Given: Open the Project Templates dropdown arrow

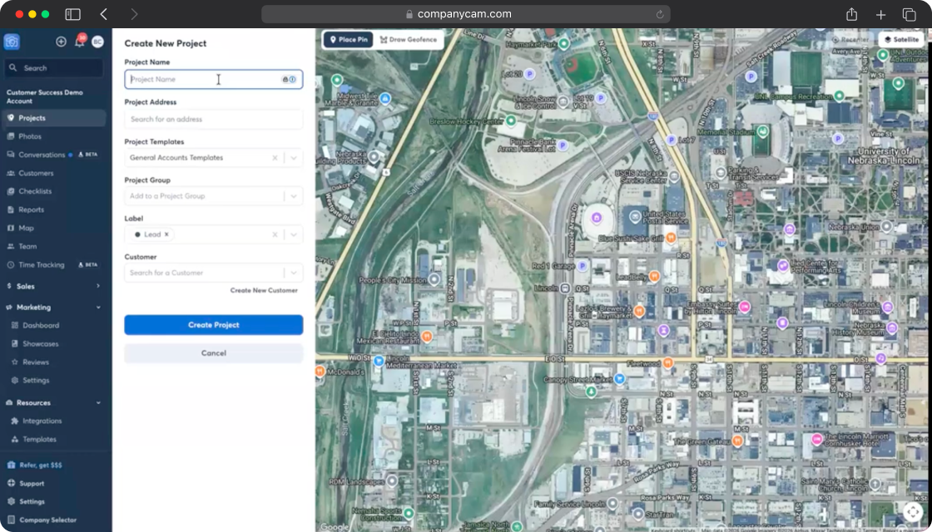Looking at the screenshot, I should tap(294, 158).
